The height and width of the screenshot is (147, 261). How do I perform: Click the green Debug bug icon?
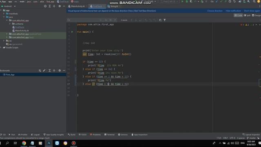(x=187, y=2)
